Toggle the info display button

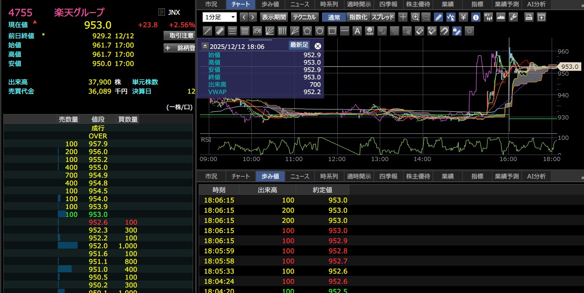click(475, 17)
